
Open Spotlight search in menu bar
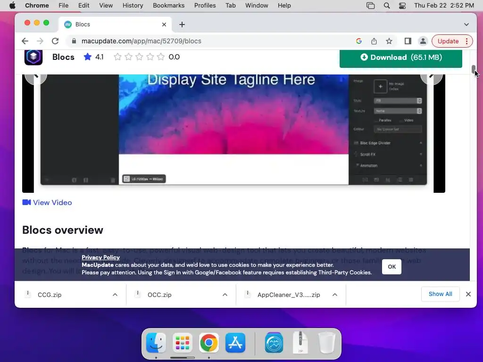click(x=387, y=6)
